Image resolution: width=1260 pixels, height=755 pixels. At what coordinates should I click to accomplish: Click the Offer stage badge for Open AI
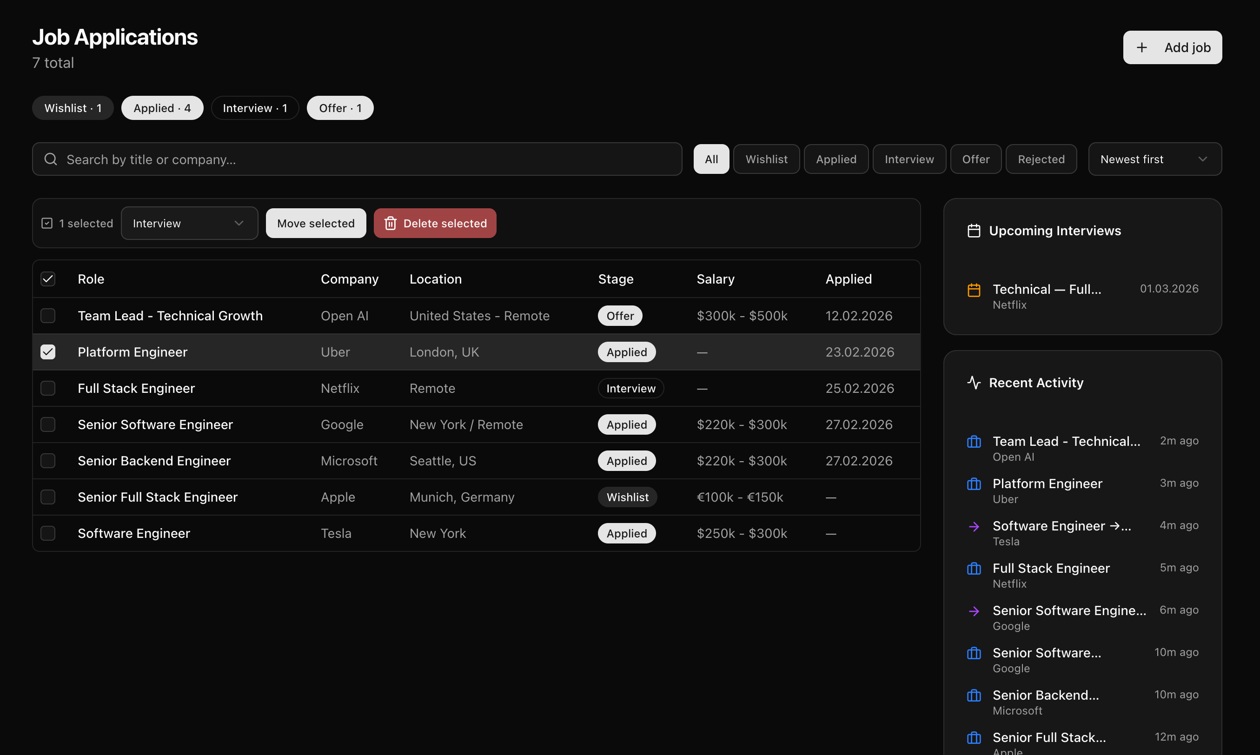point(620,316)
